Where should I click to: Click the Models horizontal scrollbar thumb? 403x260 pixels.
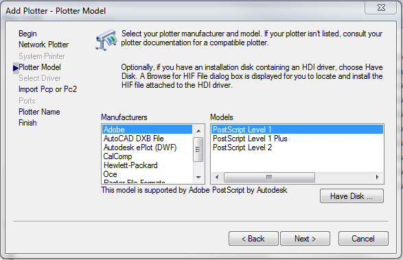tap(269, 177)
